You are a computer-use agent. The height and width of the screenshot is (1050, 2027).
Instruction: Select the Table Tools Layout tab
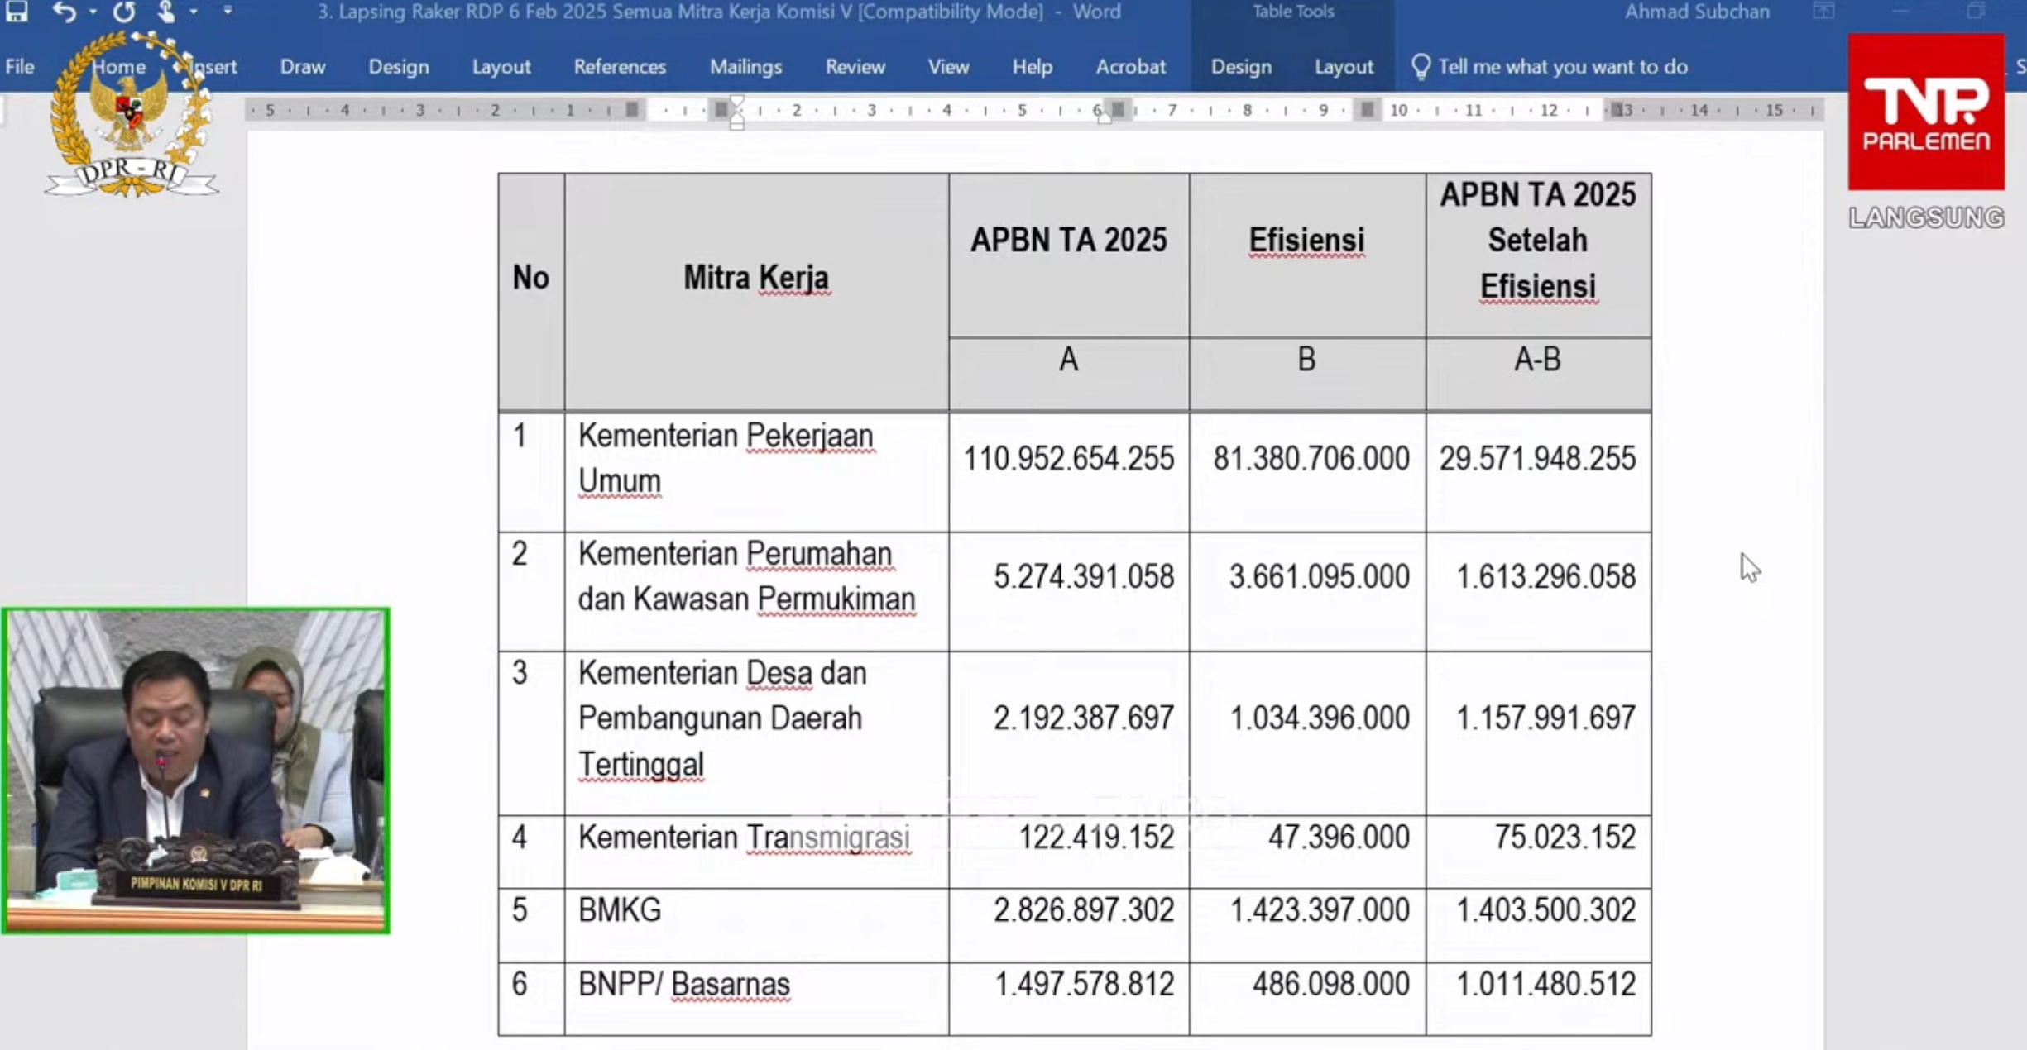(x=1344, y=67)
